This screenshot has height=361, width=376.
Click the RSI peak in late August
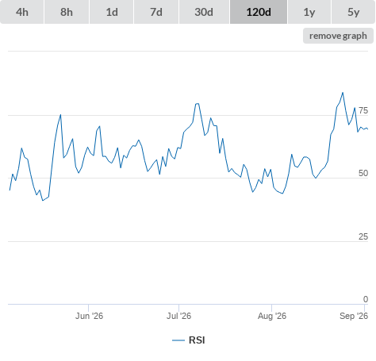click(343, 93)
